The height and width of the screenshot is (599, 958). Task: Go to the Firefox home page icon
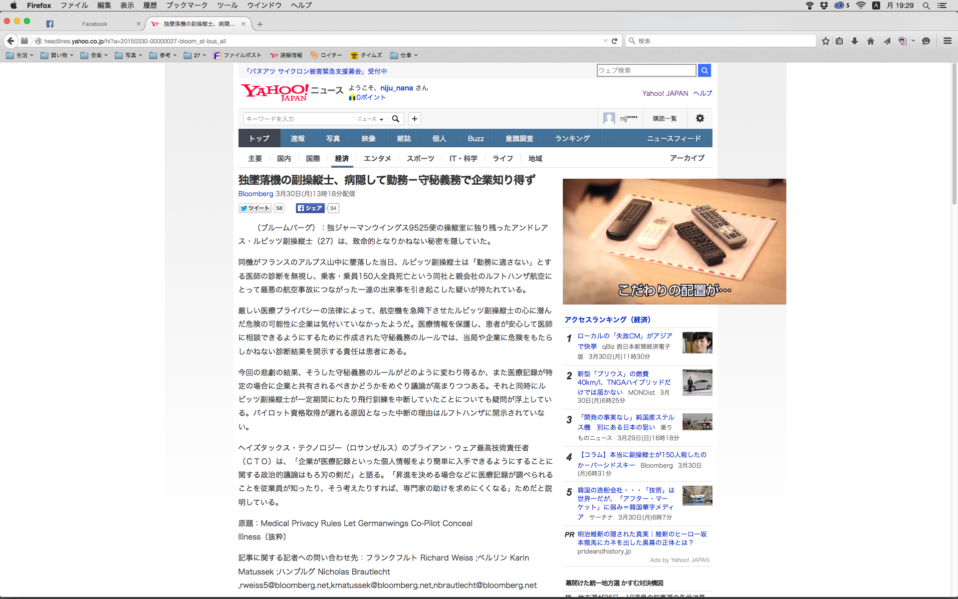871,41
